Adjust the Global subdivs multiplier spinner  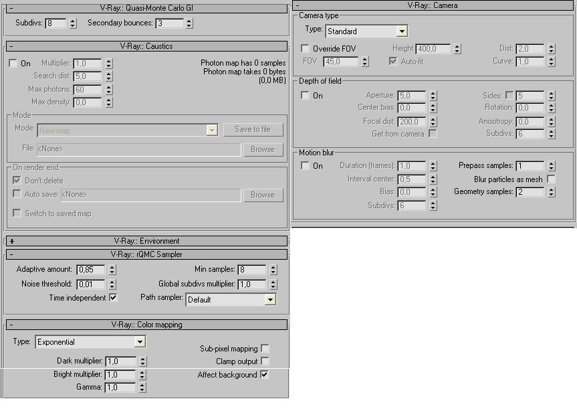[273, 284]
